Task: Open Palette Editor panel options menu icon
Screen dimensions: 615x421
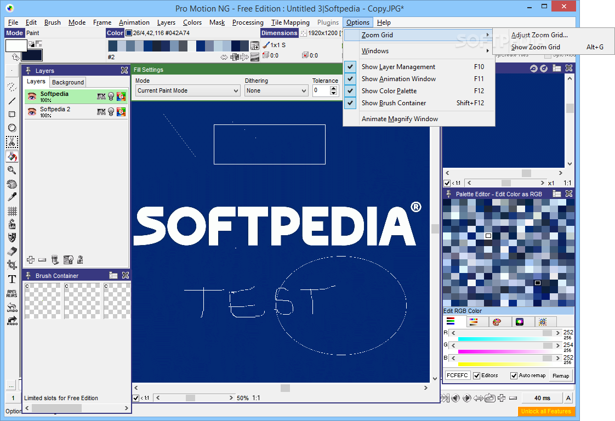Action: 556,194
